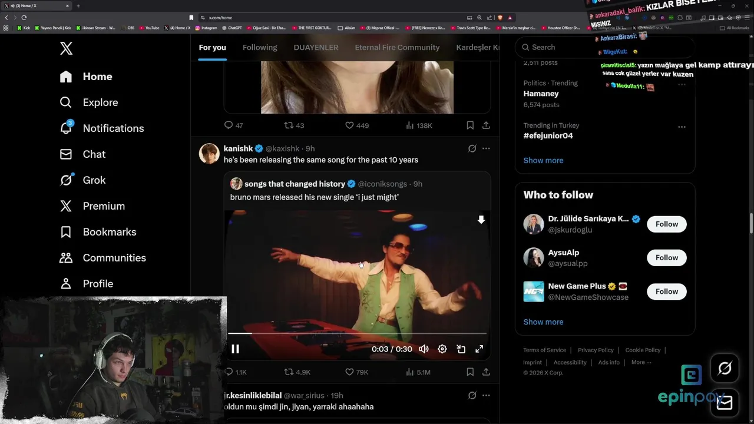Click the video download arrow icon
The width and height of the screenshot is (754, 424).
coord(481,220)
